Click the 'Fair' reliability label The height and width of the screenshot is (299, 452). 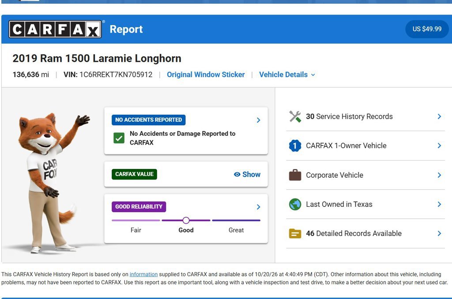[136, 230]
